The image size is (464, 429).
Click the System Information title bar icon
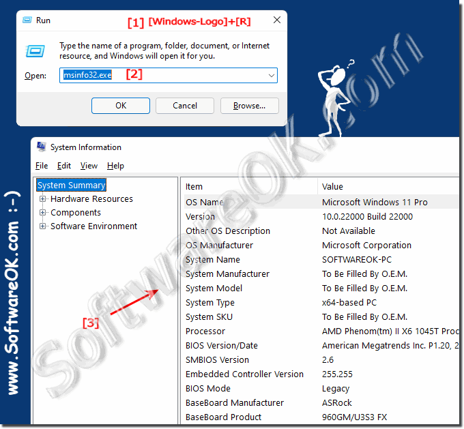(x=41, y=147)
